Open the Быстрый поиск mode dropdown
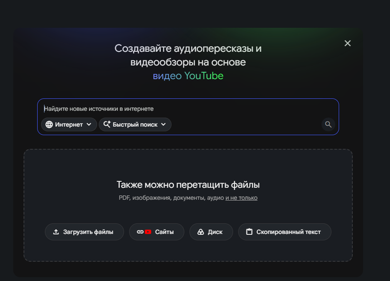The image size is (390, 281). (x=135, y=125)
